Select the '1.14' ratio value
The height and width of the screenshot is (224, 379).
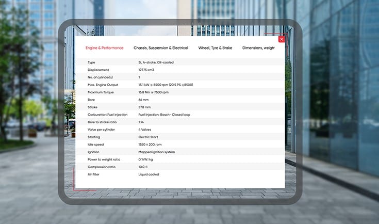pos(141,122)
